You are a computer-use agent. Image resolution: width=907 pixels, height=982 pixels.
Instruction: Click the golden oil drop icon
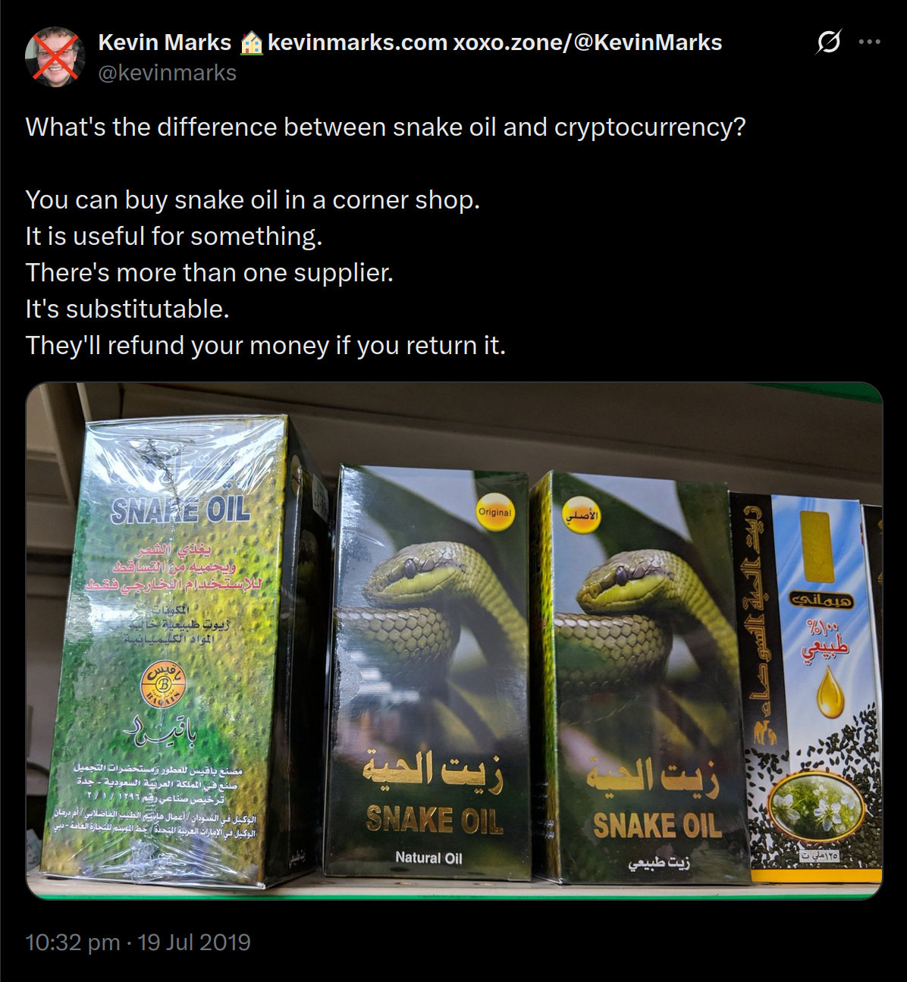[830, 692]
